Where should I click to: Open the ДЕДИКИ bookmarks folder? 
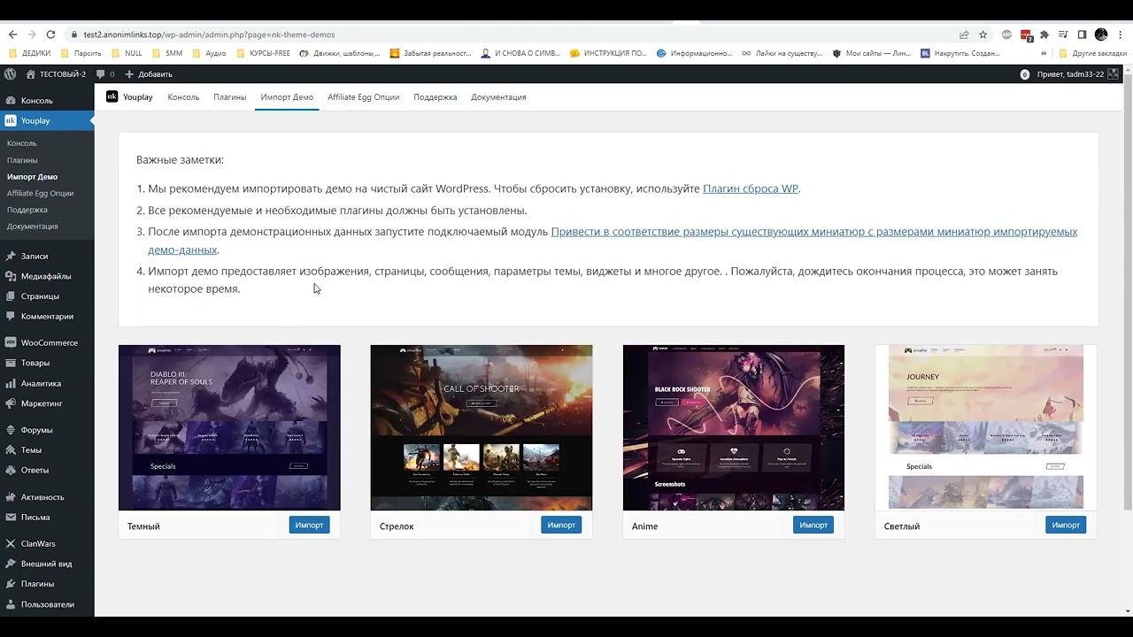29,53
